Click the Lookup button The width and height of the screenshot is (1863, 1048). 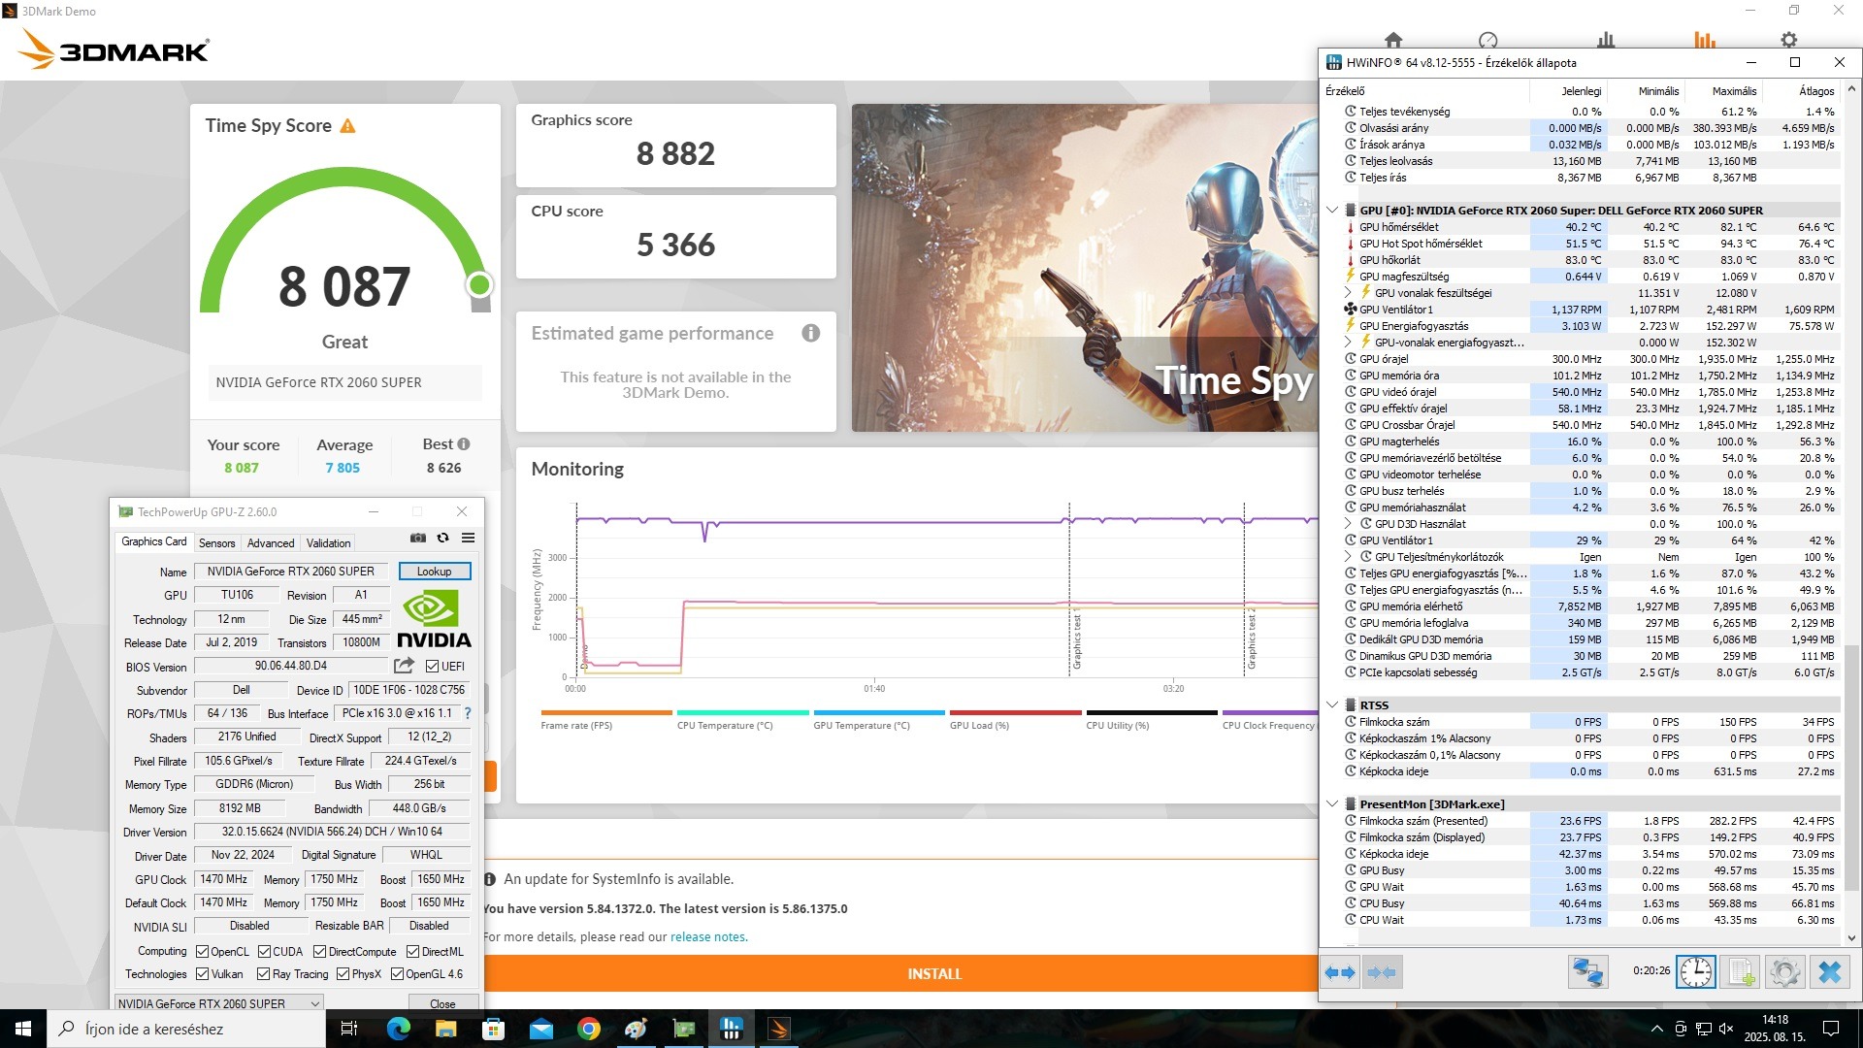coord(434,572)
